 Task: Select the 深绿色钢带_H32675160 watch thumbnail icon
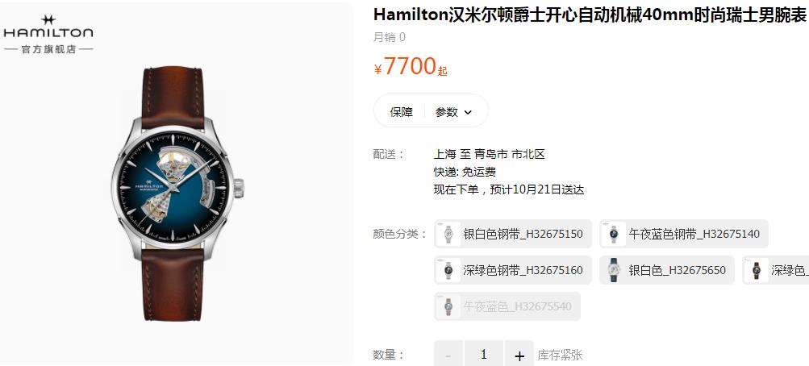pos(448,270)
